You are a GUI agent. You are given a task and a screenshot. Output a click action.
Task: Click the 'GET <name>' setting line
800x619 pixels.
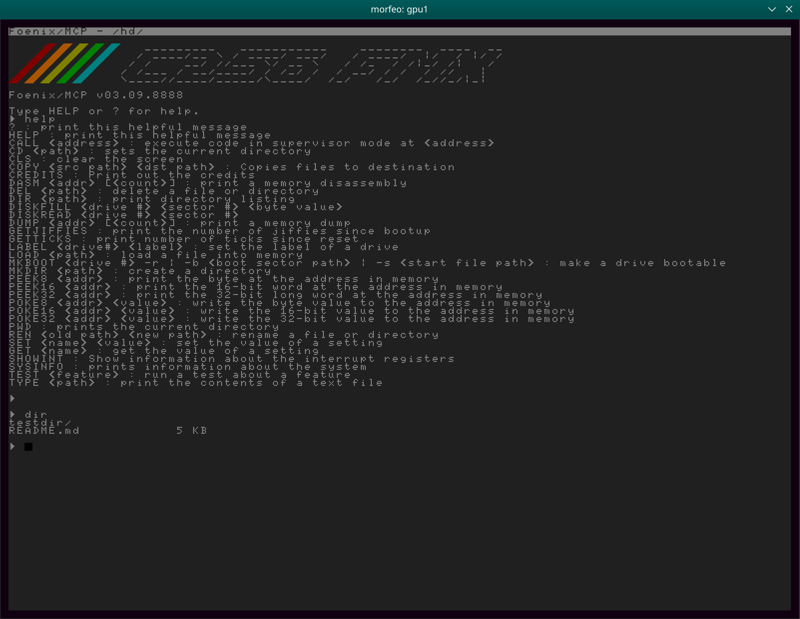[x=164, y=350]
